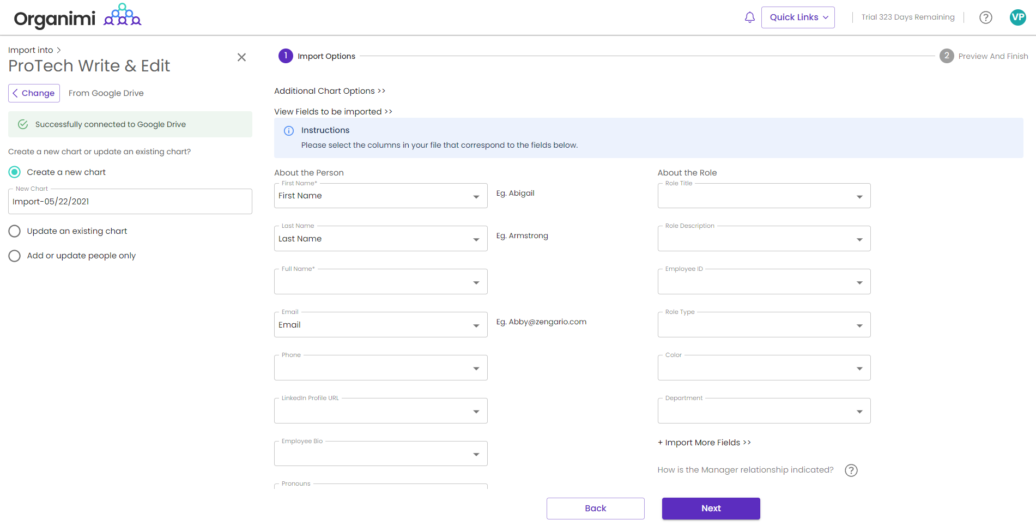The image size is (1036, 526).
Task: Select Update an existing chart option
Action: click(15, 231)
